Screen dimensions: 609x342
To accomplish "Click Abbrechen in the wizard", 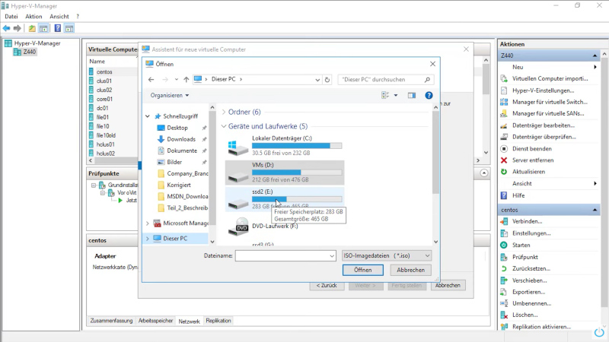I will (448, 286).
